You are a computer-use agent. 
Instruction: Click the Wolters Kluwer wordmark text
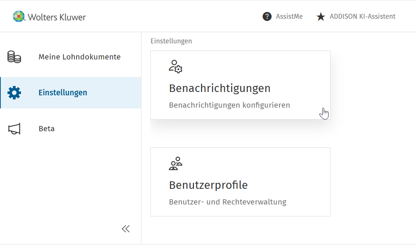coord(57,17)
